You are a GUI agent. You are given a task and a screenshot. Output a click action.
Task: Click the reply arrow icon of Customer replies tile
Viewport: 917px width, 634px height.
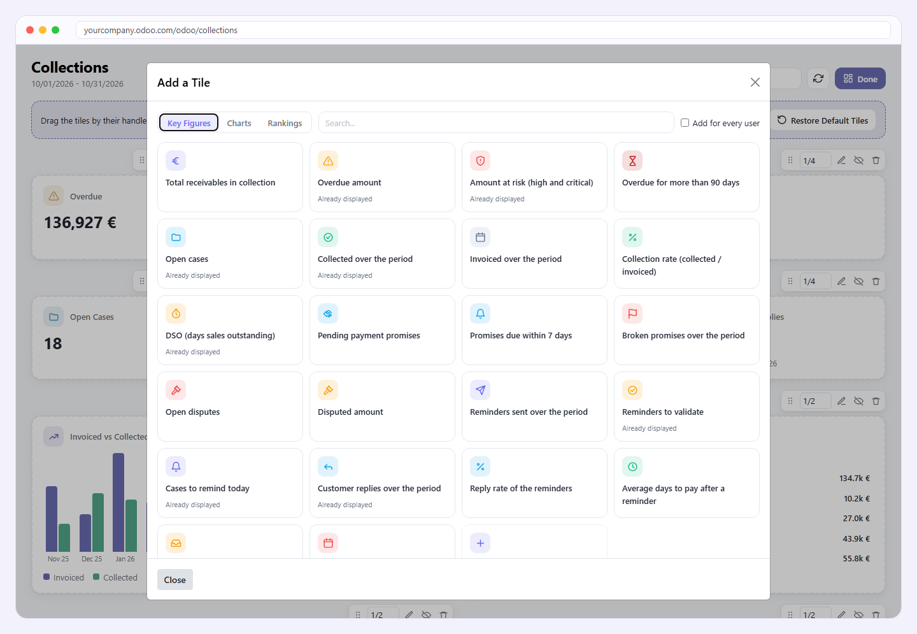point(328,466)
